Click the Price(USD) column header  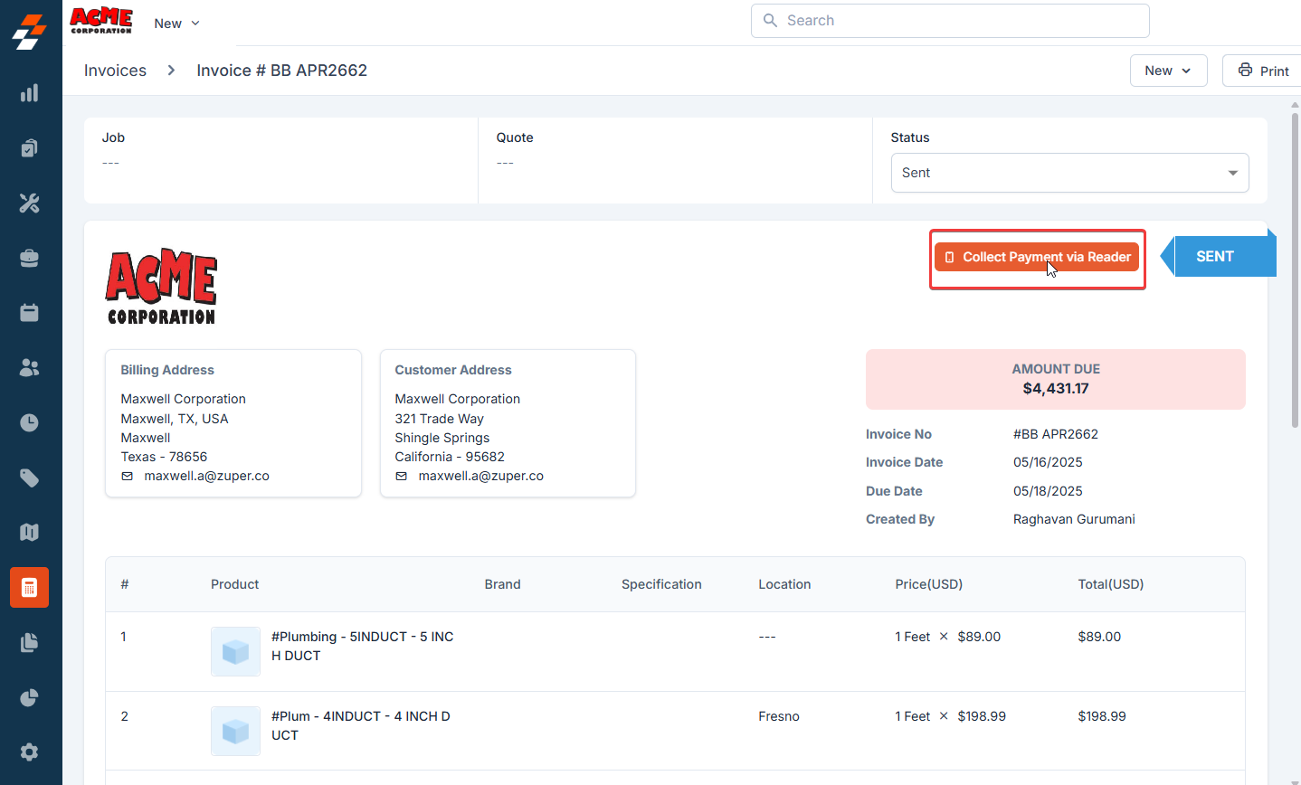pyautogui.click(x=929, y=584)
